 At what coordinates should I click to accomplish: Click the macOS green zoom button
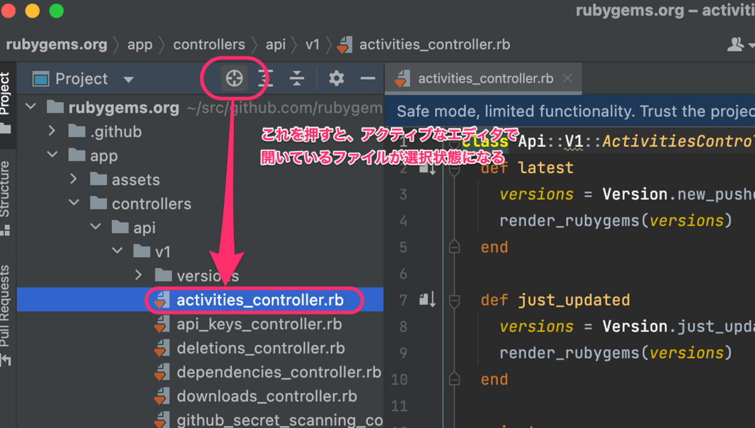click(56, 11)
